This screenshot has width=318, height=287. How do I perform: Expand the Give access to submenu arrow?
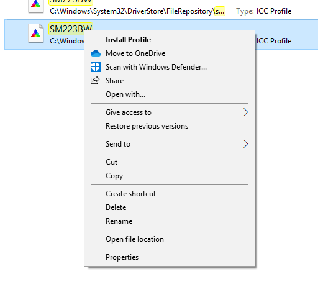pos(245,112)
